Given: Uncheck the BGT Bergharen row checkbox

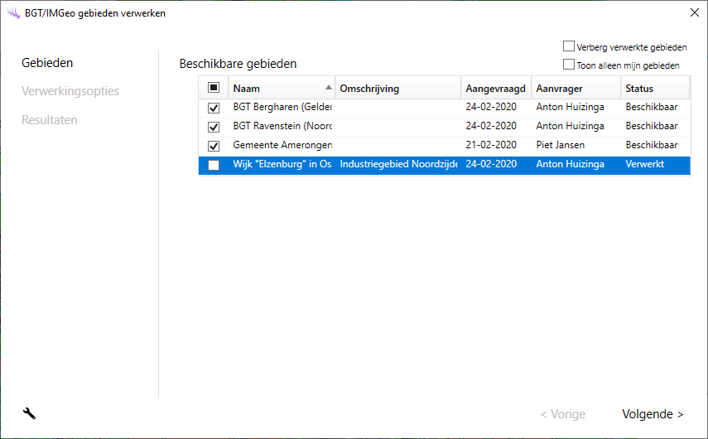Looking at the screenshot, I should point(214,108).
